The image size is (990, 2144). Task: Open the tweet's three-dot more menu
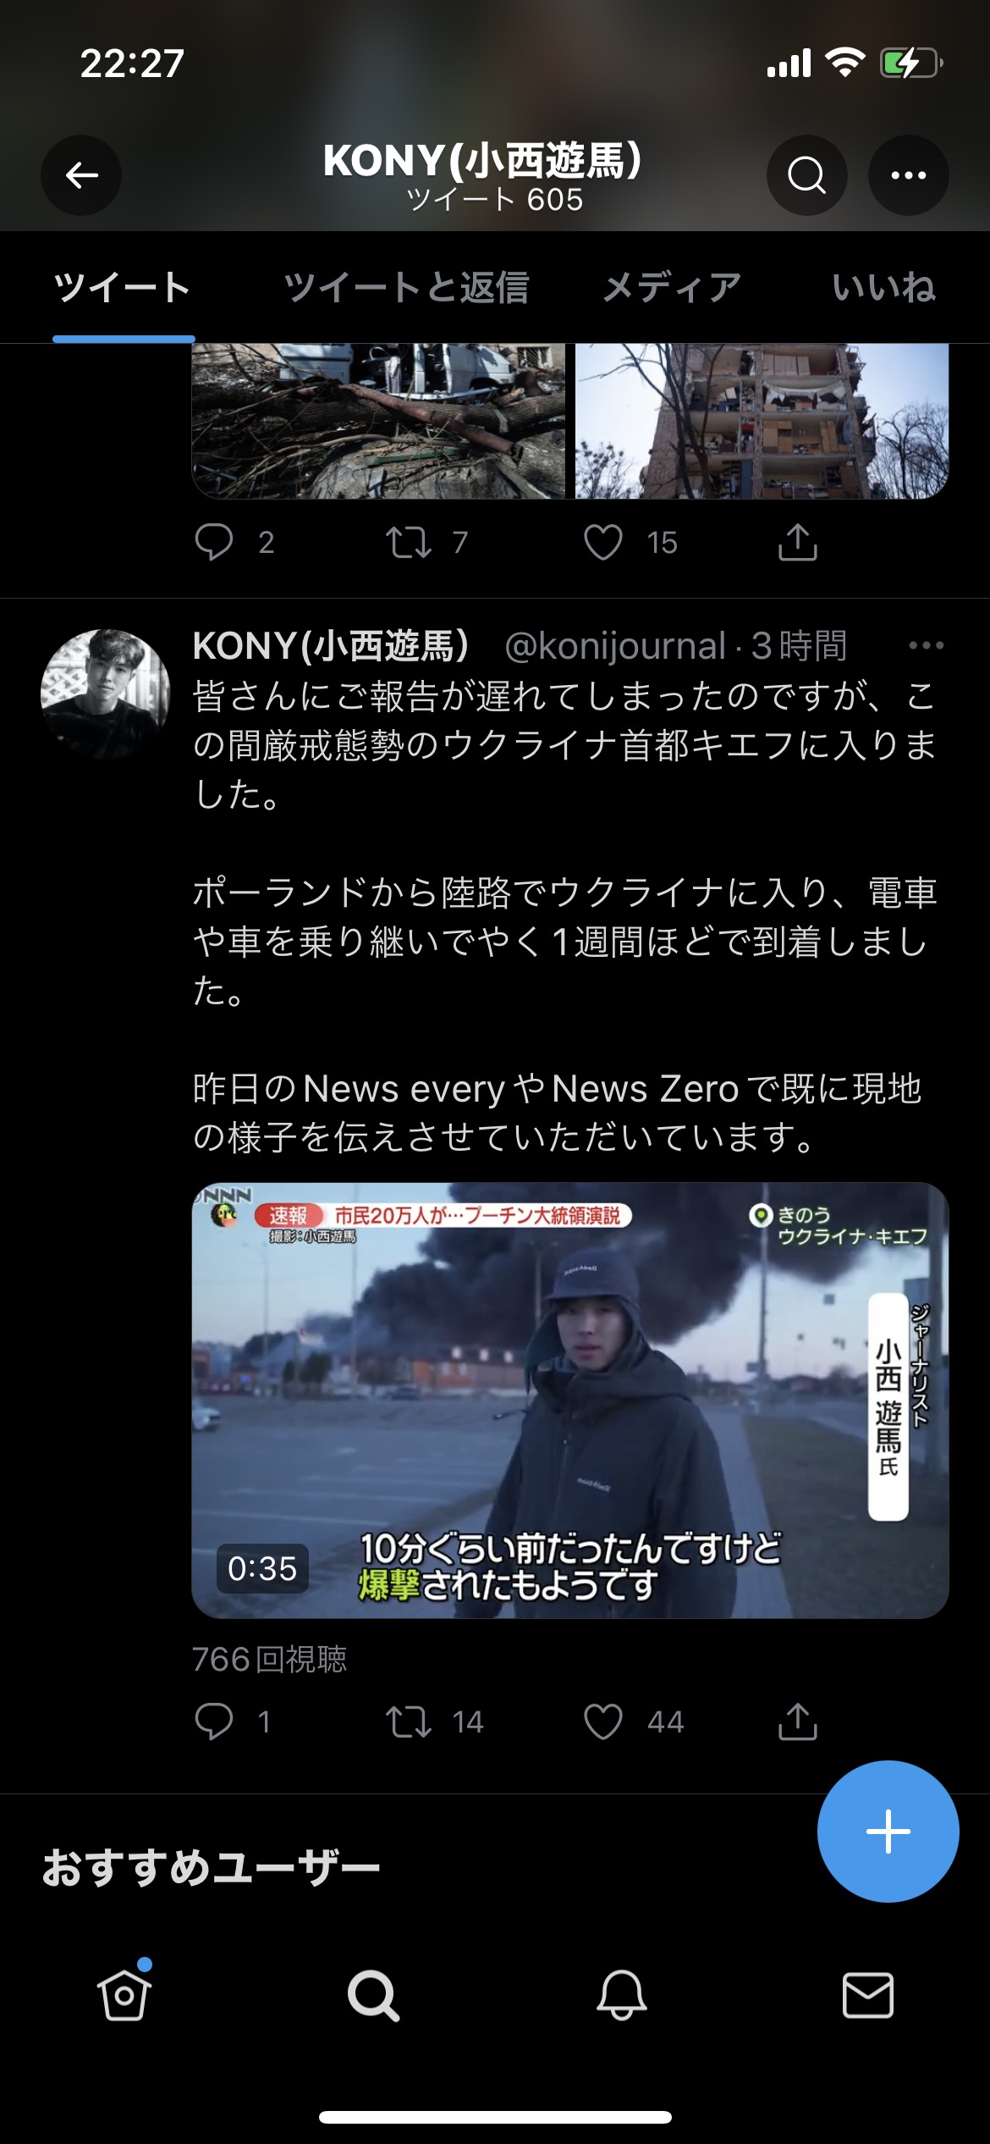tap(926, 645)
